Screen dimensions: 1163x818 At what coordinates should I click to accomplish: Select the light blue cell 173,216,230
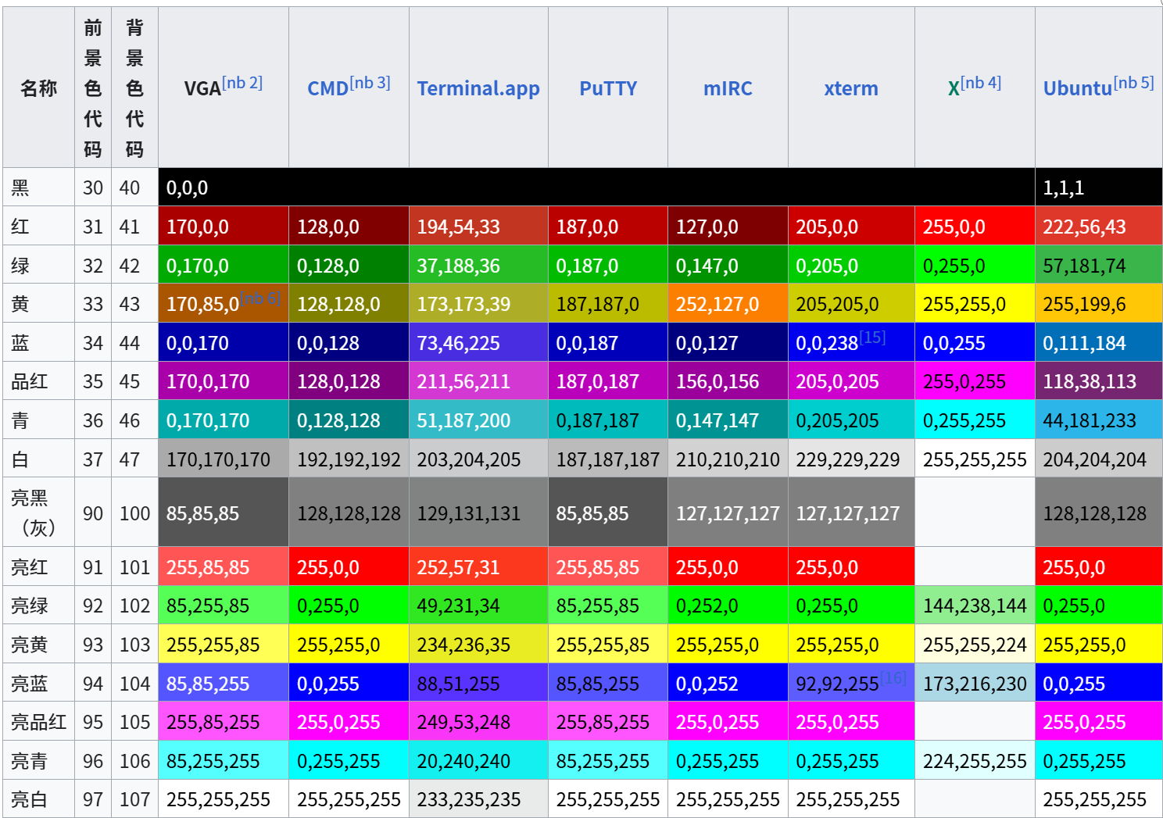coord(974,684)
